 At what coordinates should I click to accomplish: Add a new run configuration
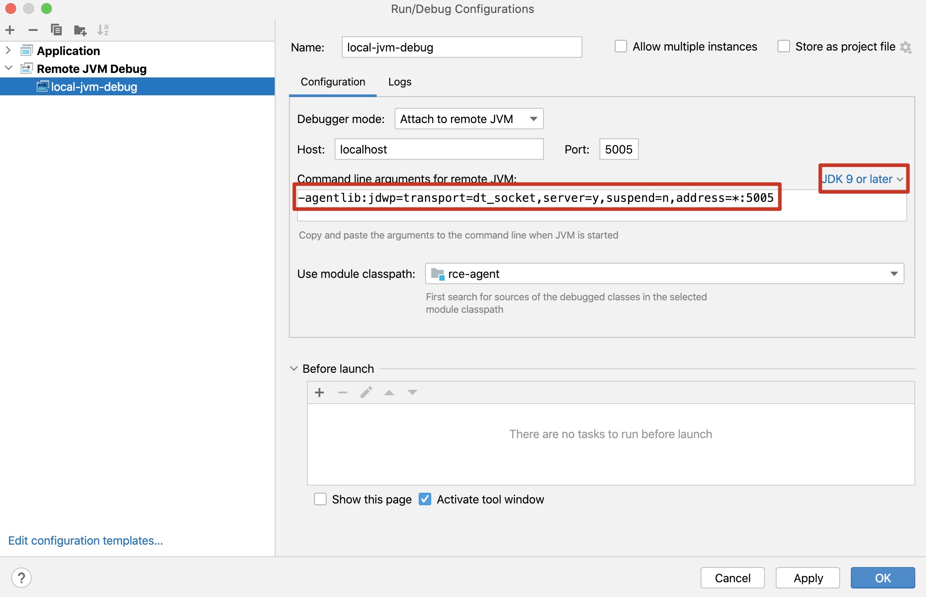(x=10, y=30)
